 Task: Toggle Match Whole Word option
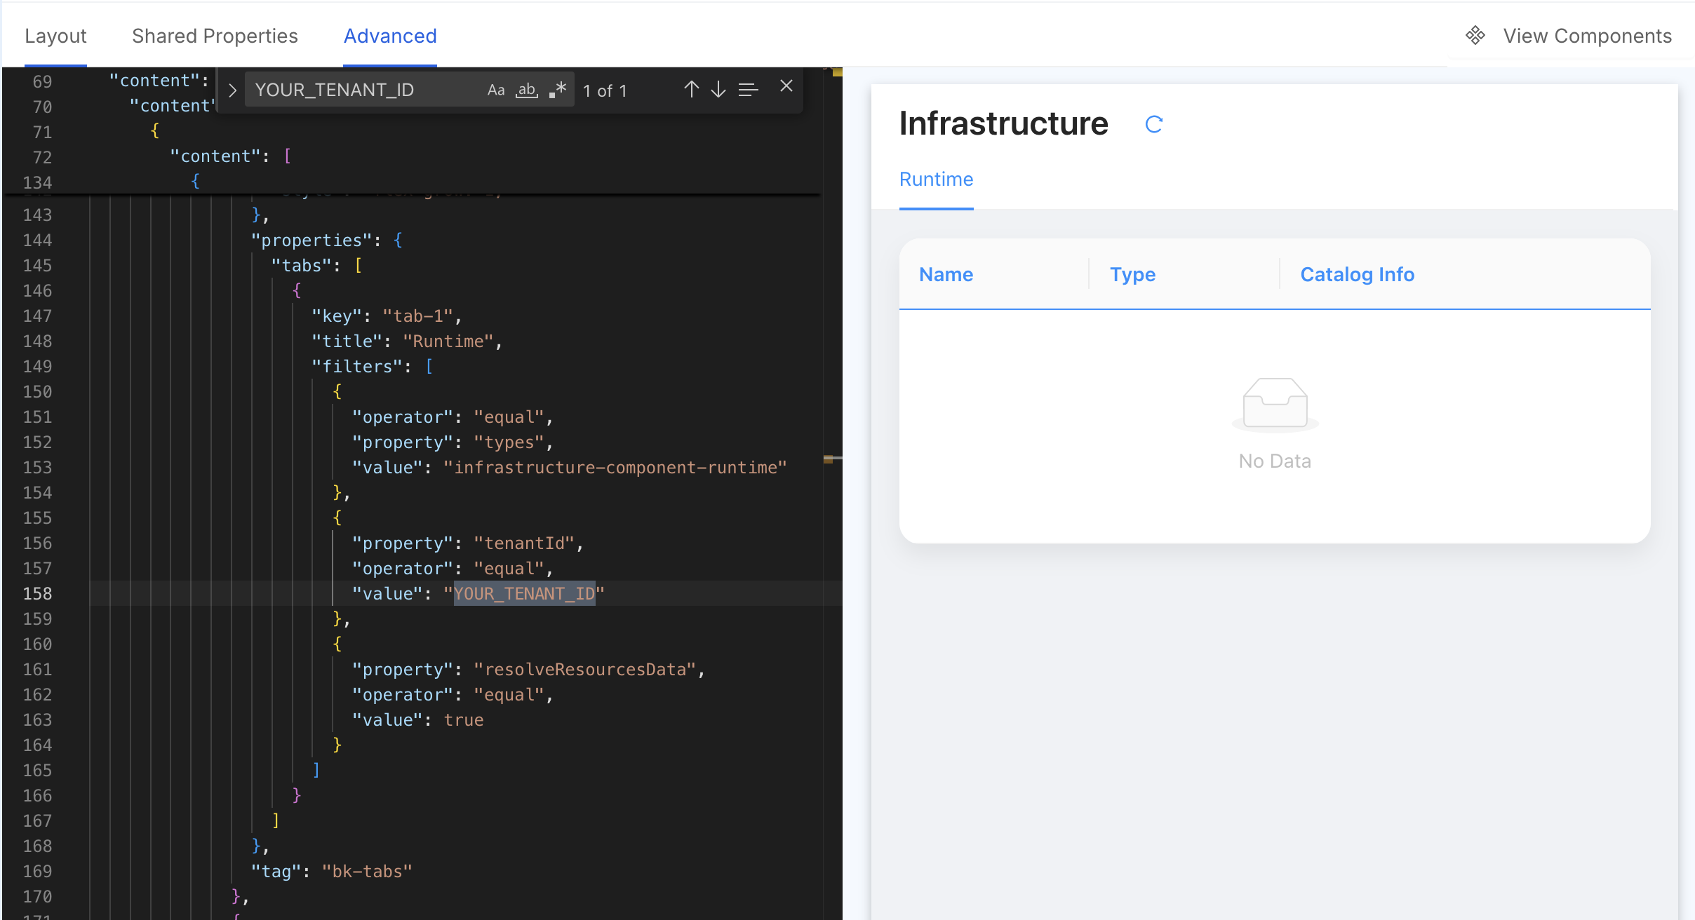(527, 90)
